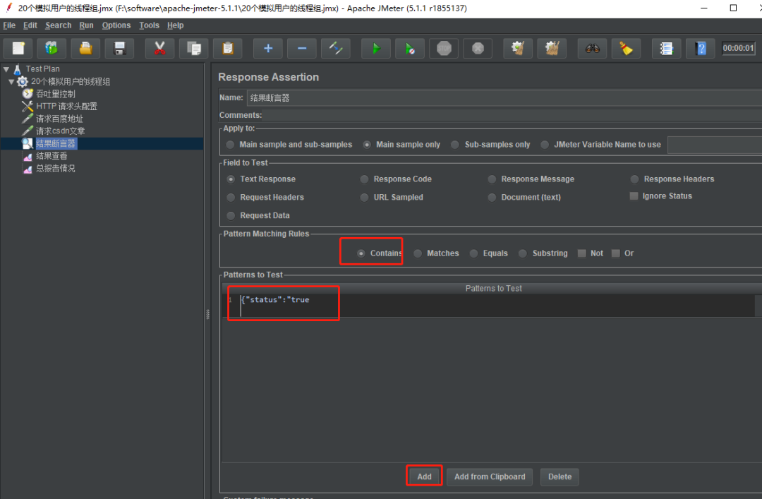
Task: Click the Paste clipboard icon
Action: point(228,48)
